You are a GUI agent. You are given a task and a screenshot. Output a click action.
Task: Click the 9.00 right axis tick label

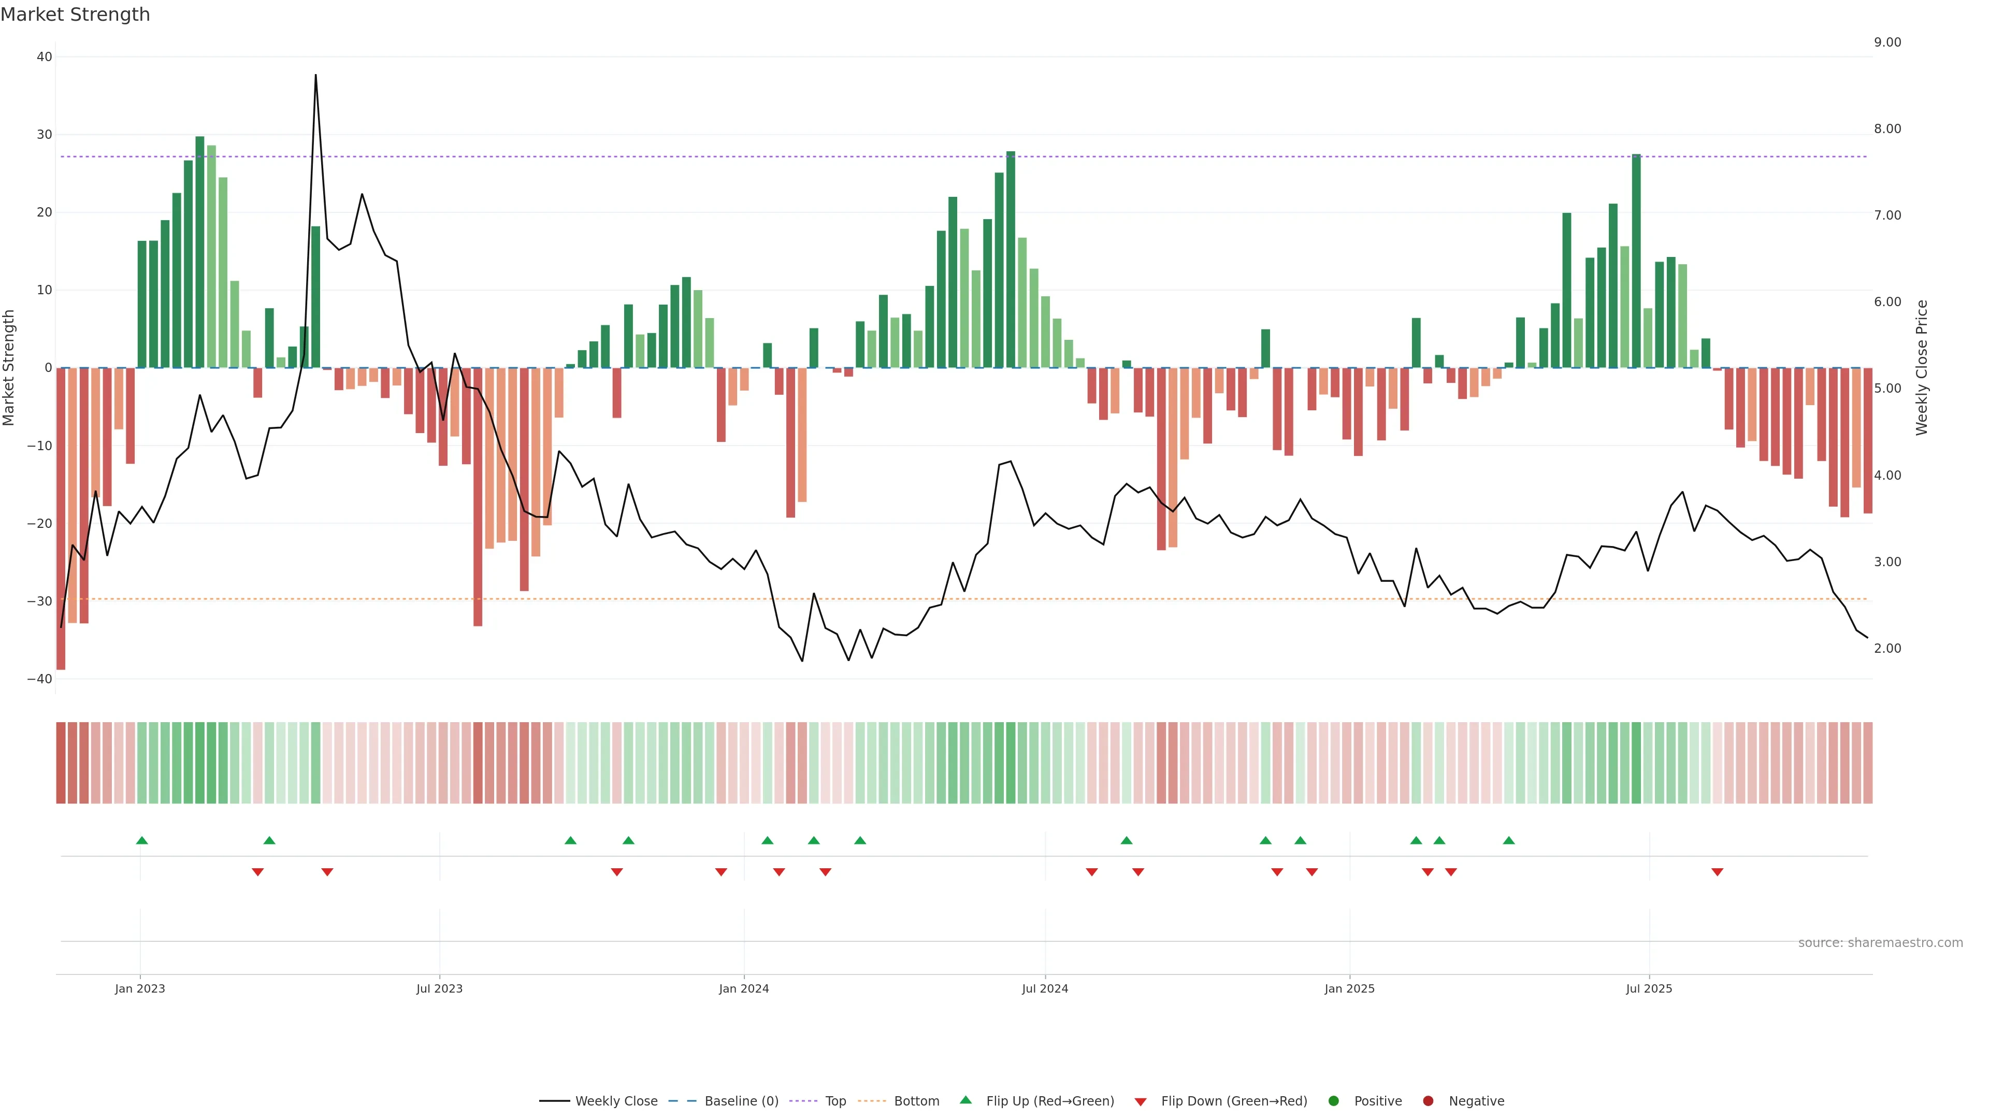[1887, 42]
